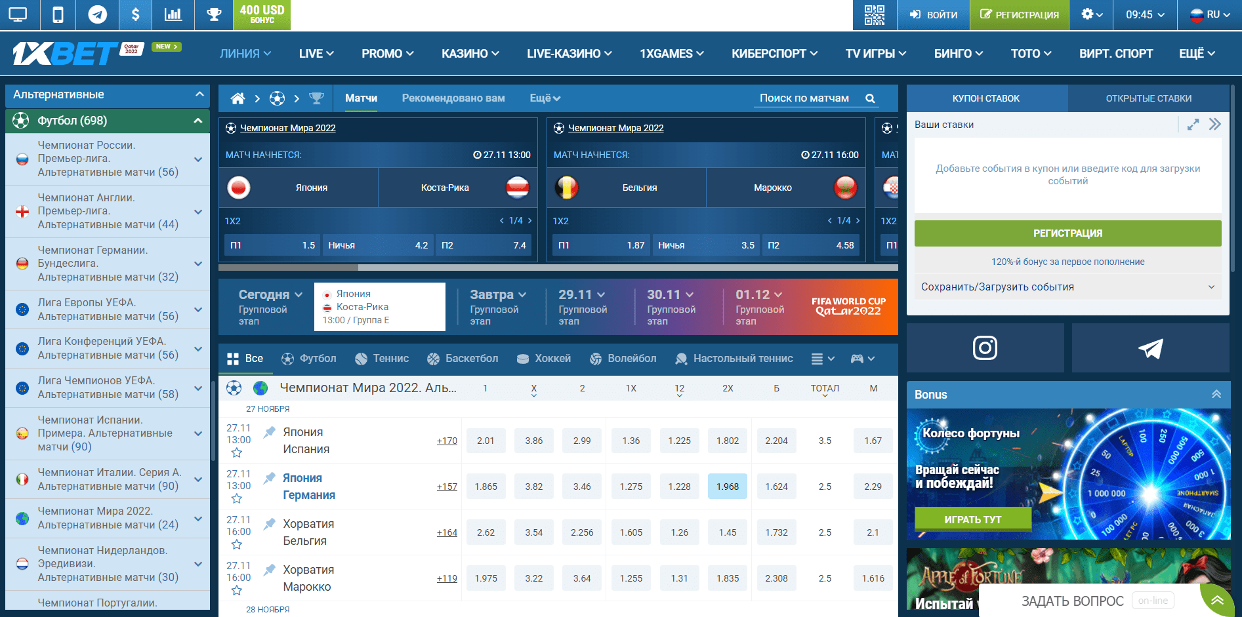Open the Сегодня date dropdown
This screenshot has height=617, width=1242.
pos(270,295)
